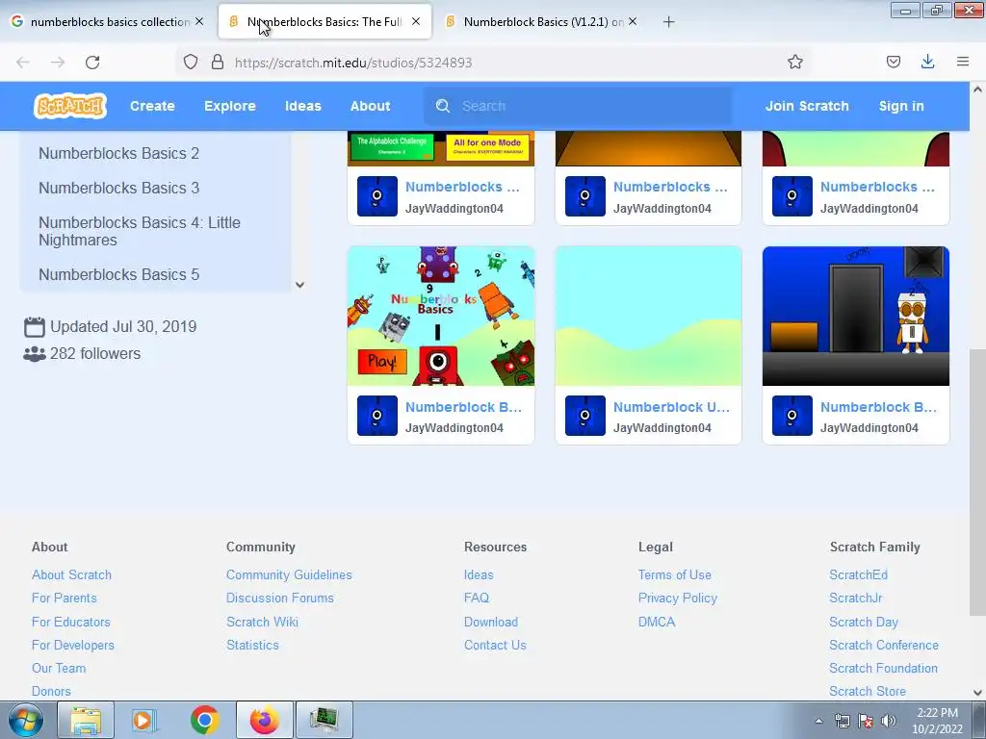The width and height of the screenshot is (986, 739).
Task: Open the Explore menu item
Action: tap(229, 106)
